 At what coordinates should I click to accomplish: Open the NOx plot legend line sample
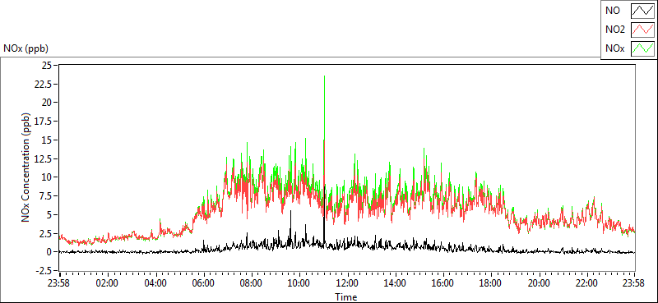(642, 48)
